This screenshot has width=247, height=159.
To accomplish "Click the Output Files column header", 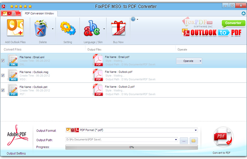I will click(x=94, y=49).
